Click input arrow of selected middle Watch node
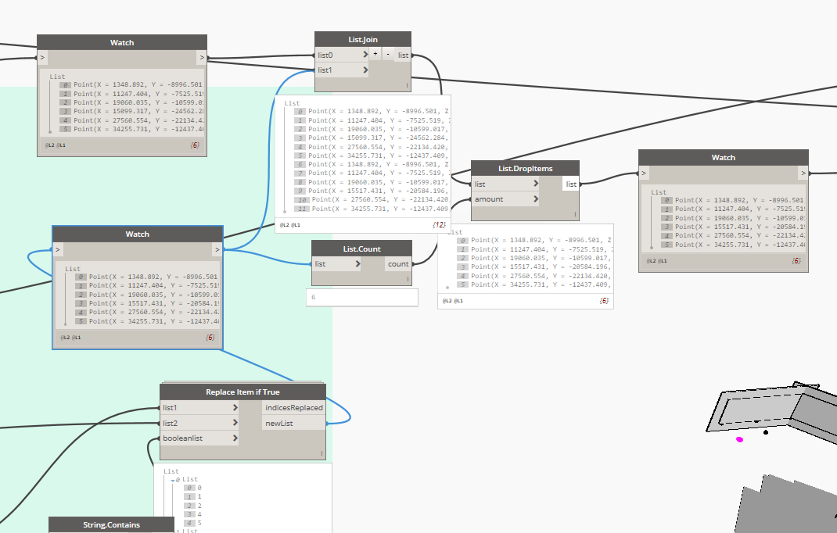 [58, 249]
